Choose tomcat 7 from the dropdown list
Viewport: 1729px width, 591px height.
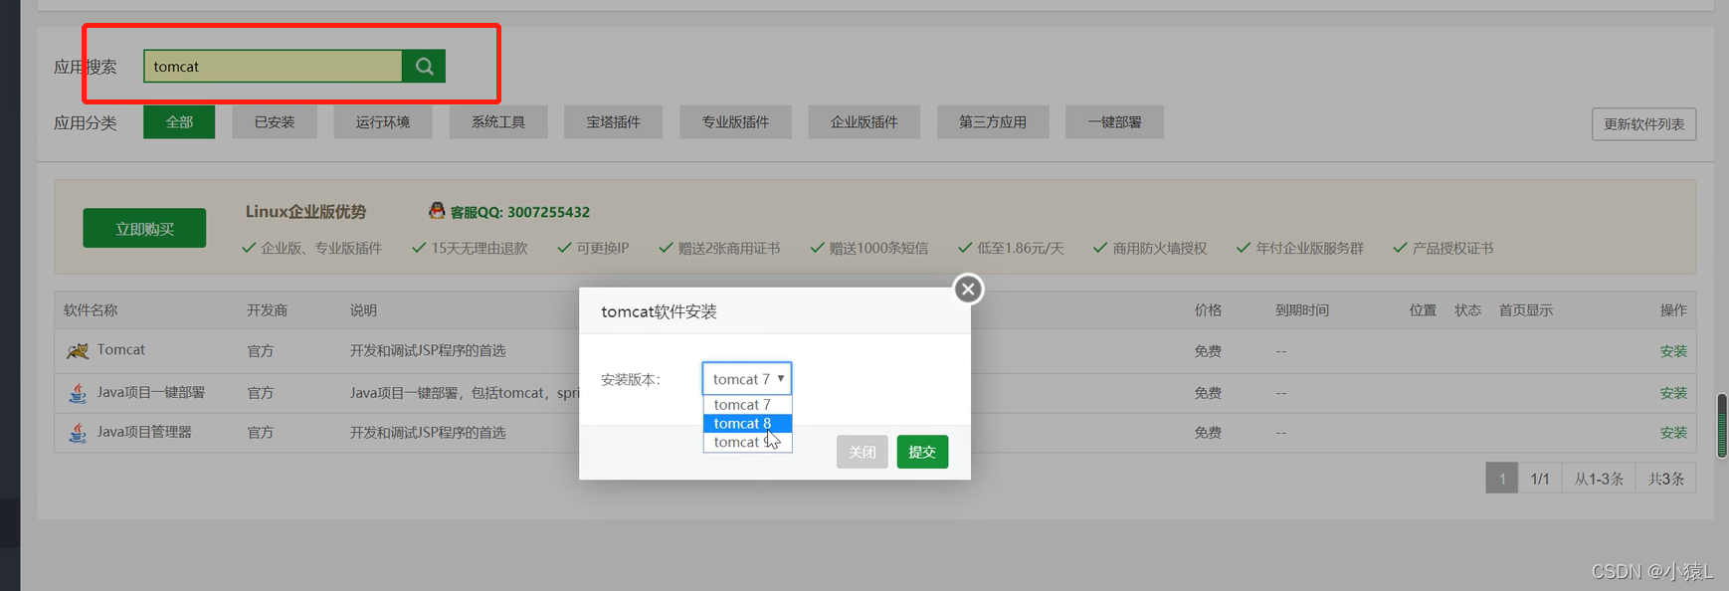point(747,405)
